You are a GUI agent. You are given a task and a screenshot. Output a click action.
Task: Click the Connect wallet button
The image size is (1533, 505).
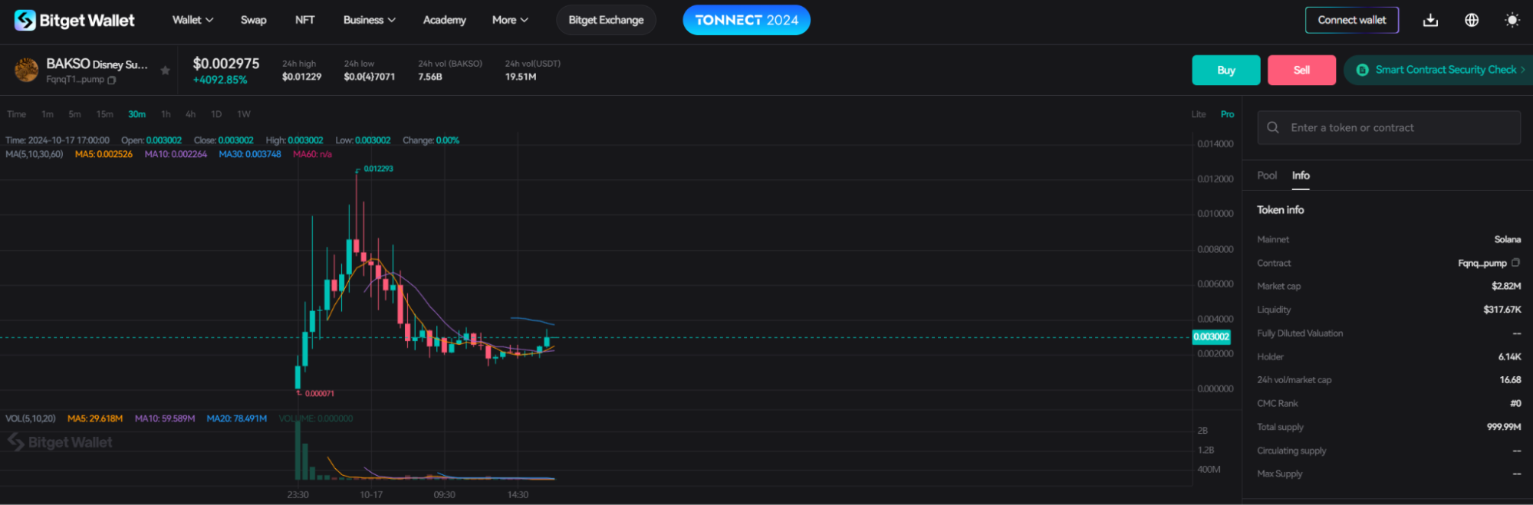click(x=1351, y=20)
